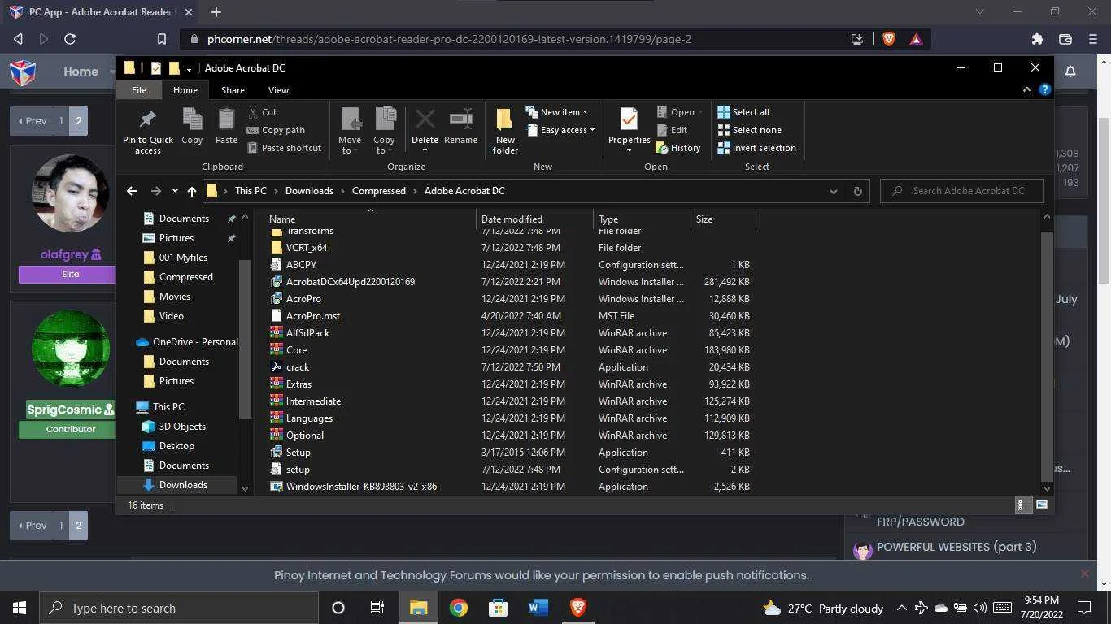Refresh the Adobe Acrobat DC folder
The width and height of the screenshot is (1111, 624).
click(x=857, y=191)
